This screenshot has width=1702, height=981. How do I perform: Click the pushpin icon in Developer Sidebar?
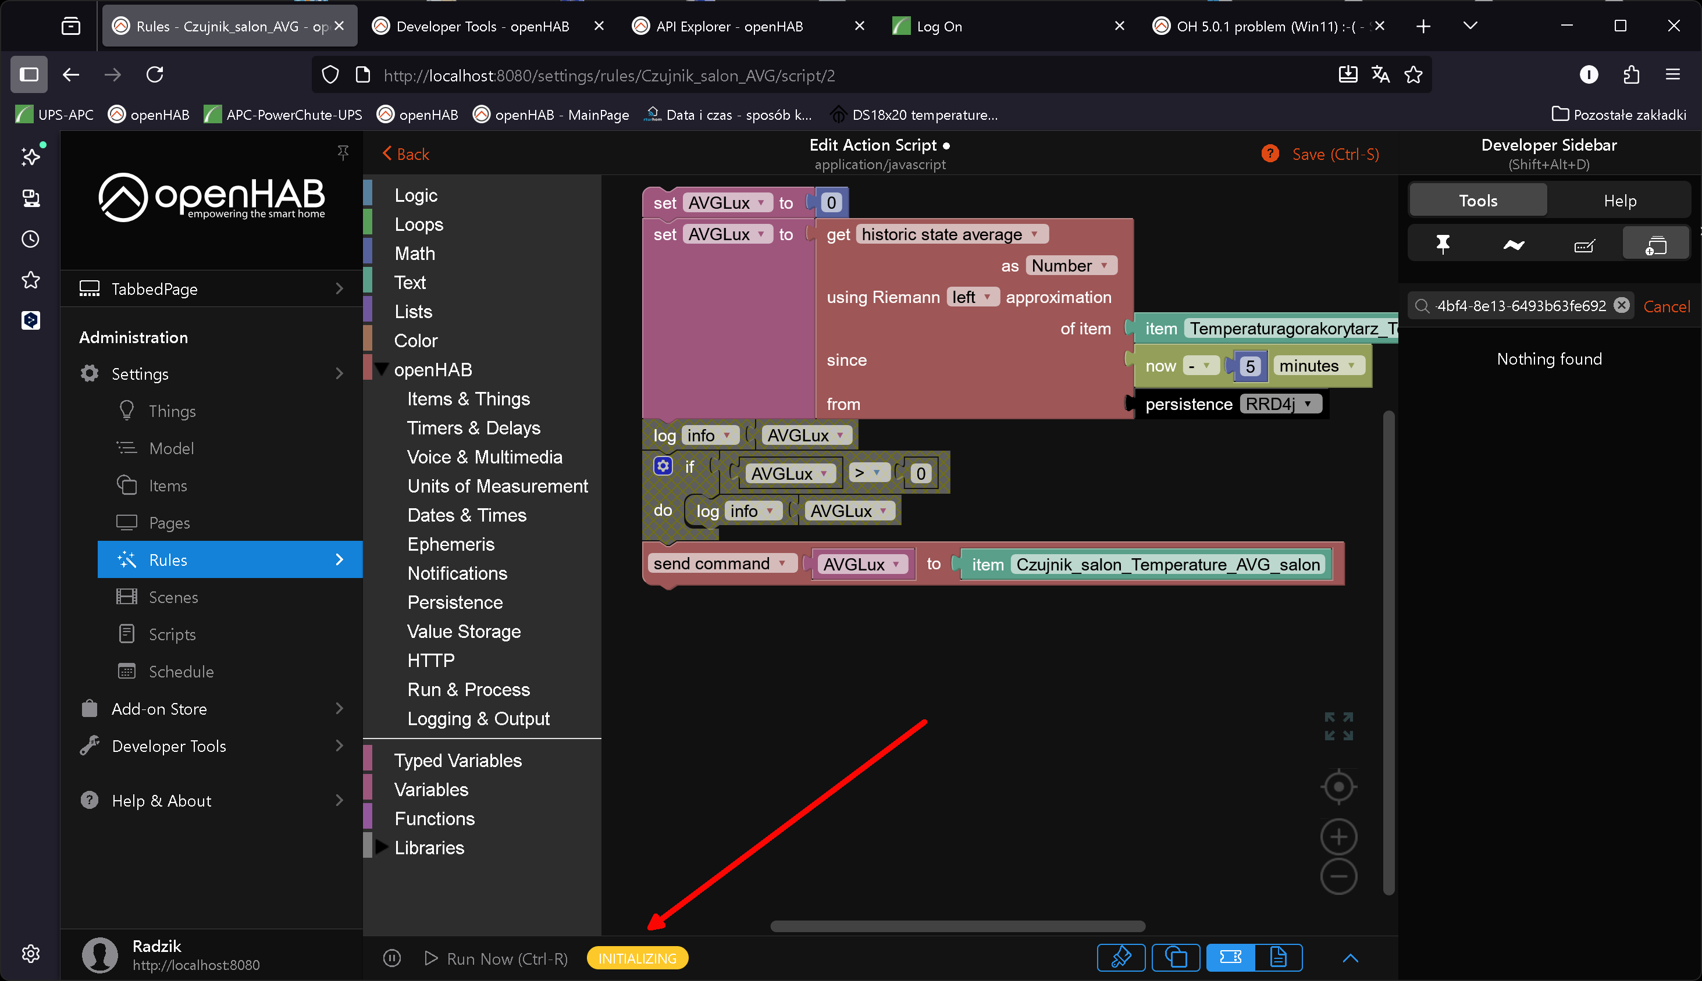[x=1443, y=244]
